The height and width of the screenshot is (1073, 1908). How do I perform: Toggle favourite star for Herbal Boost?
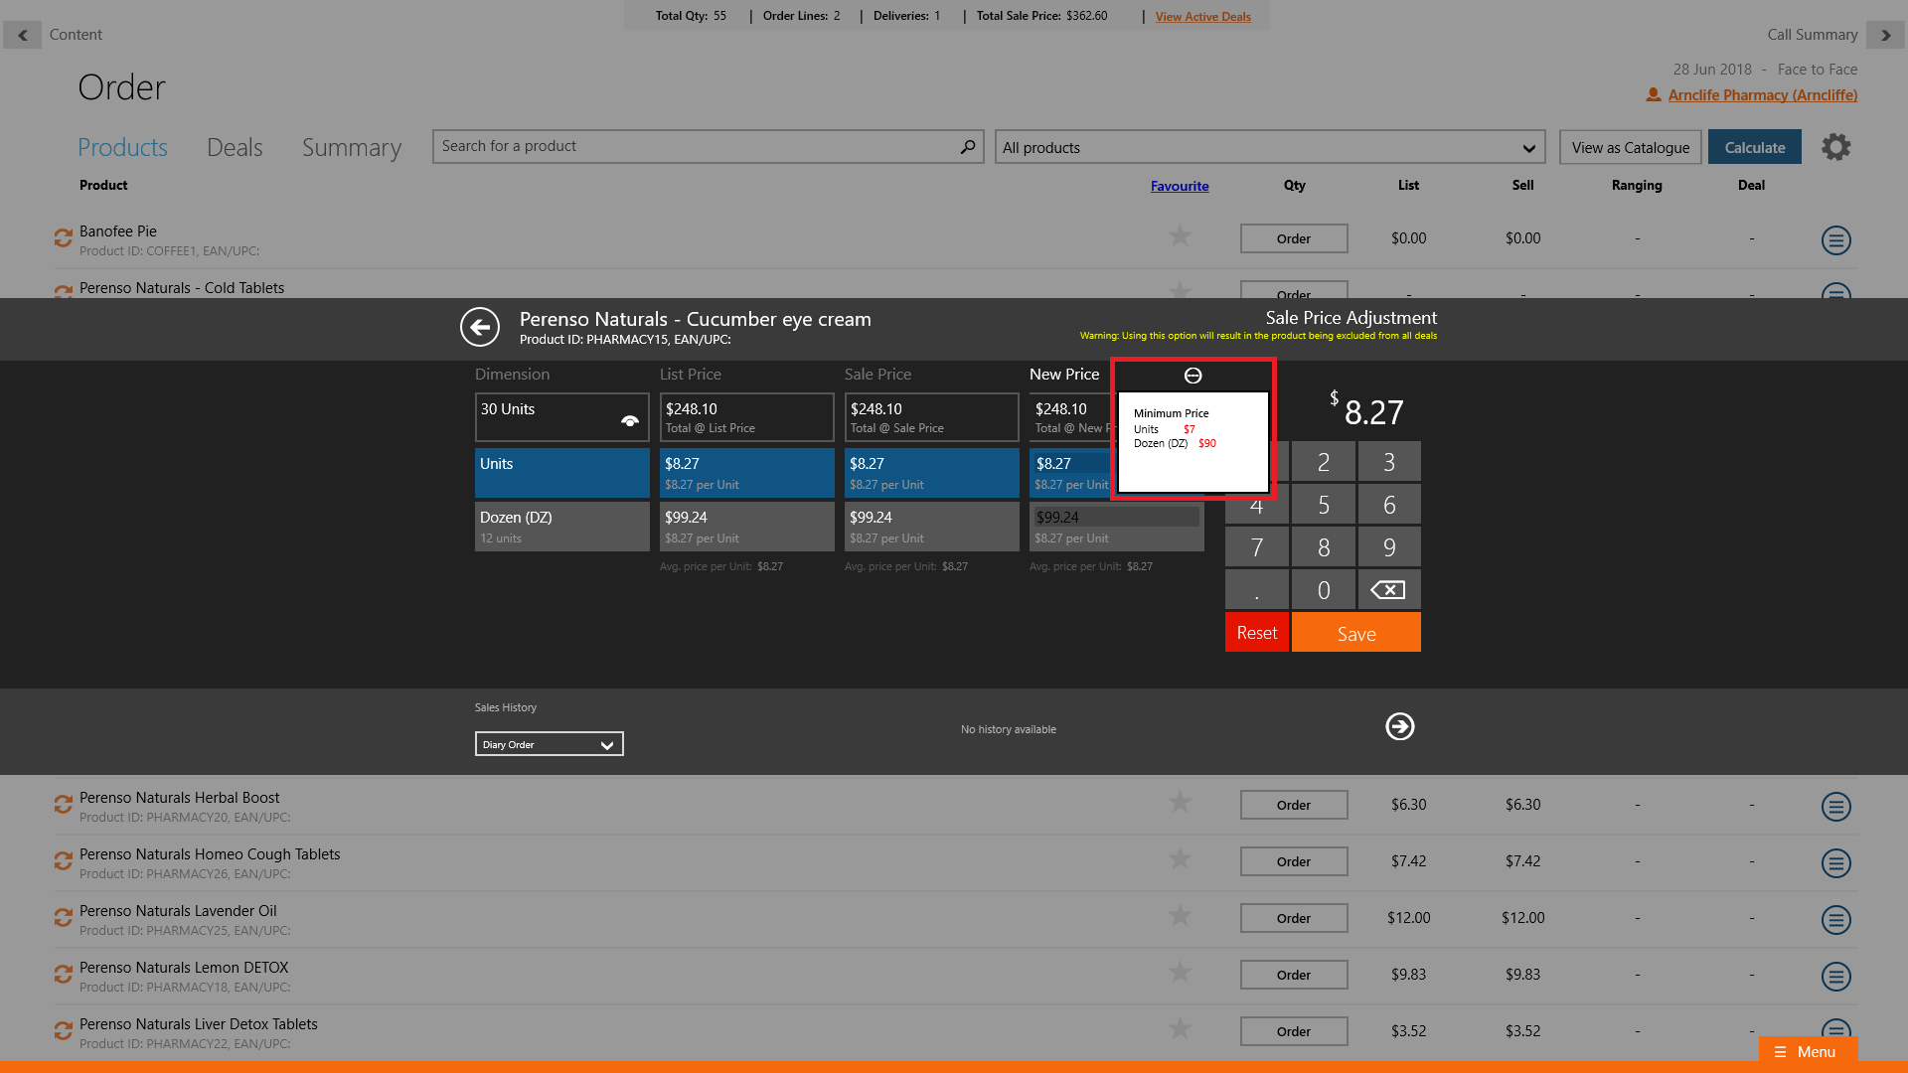click(x=1180, y=803)
